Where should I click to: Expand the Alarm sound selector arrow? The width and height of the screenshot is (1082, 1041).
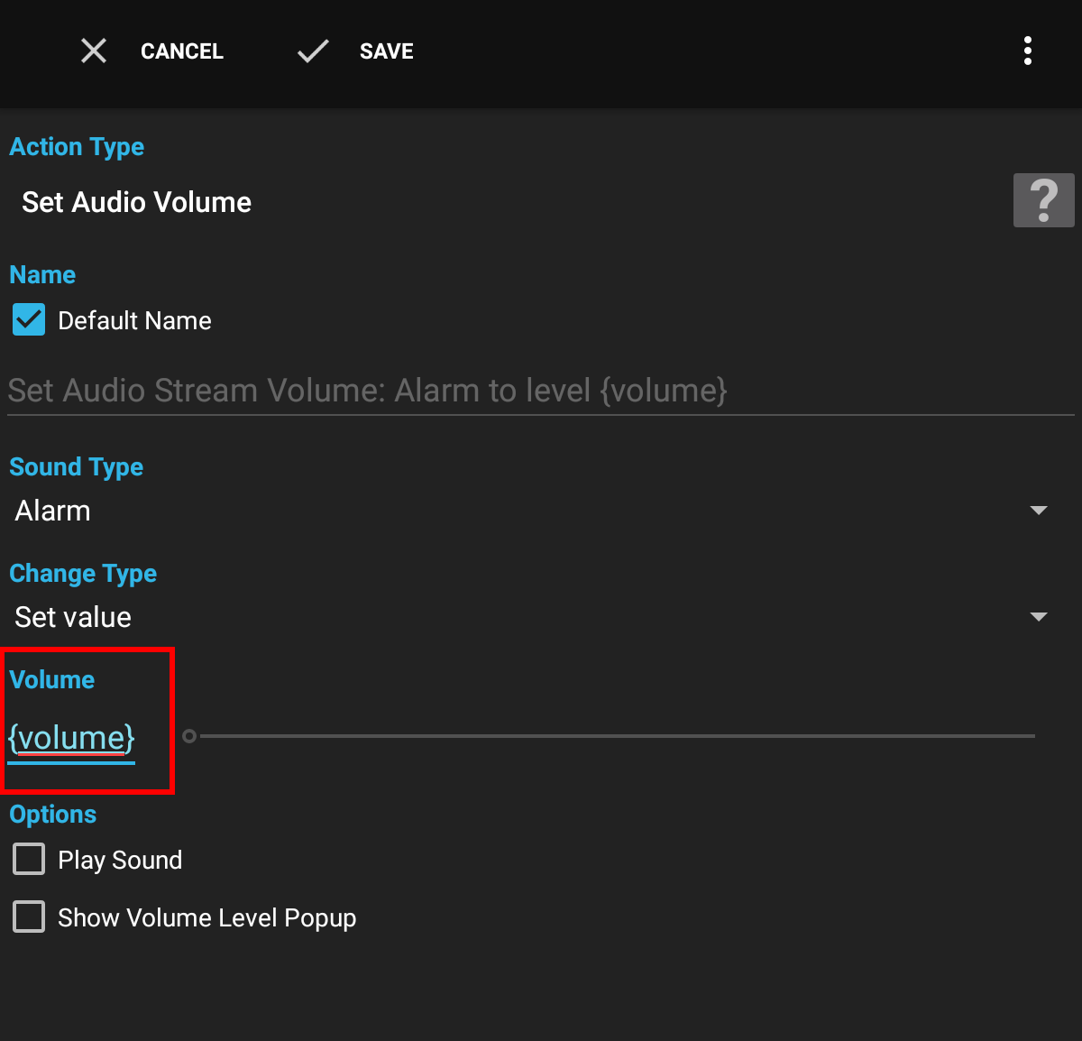tap(1039, 511)
